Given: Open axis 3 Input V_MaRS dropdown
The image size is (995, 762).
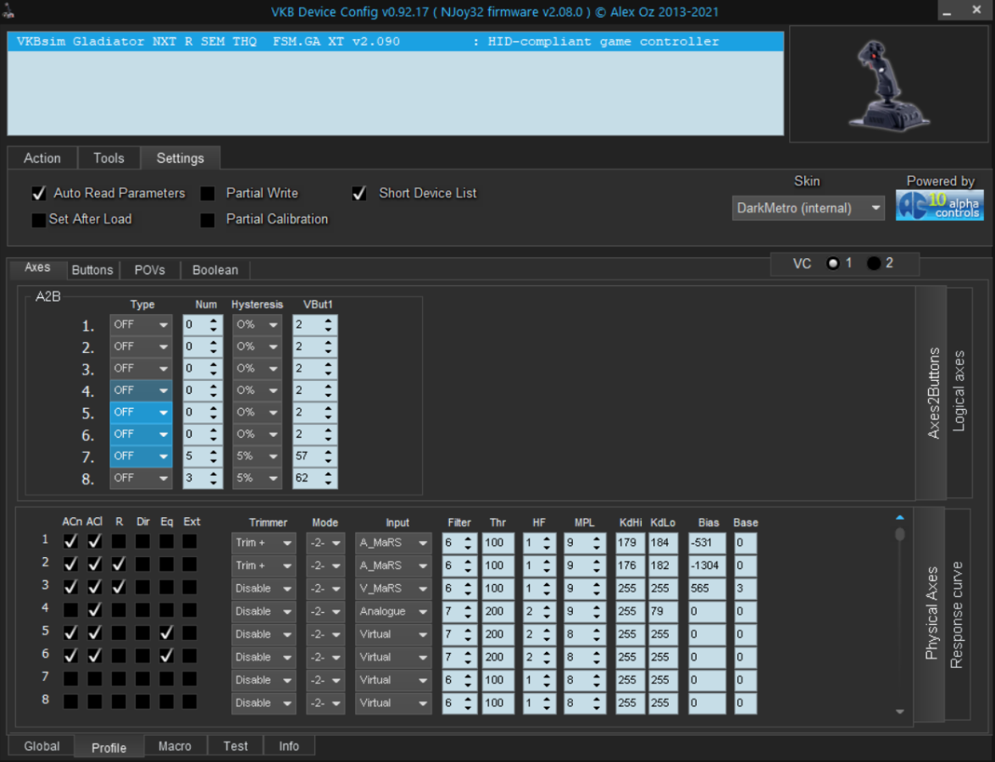Looking at the screenshot, I should tap(393, 588).
